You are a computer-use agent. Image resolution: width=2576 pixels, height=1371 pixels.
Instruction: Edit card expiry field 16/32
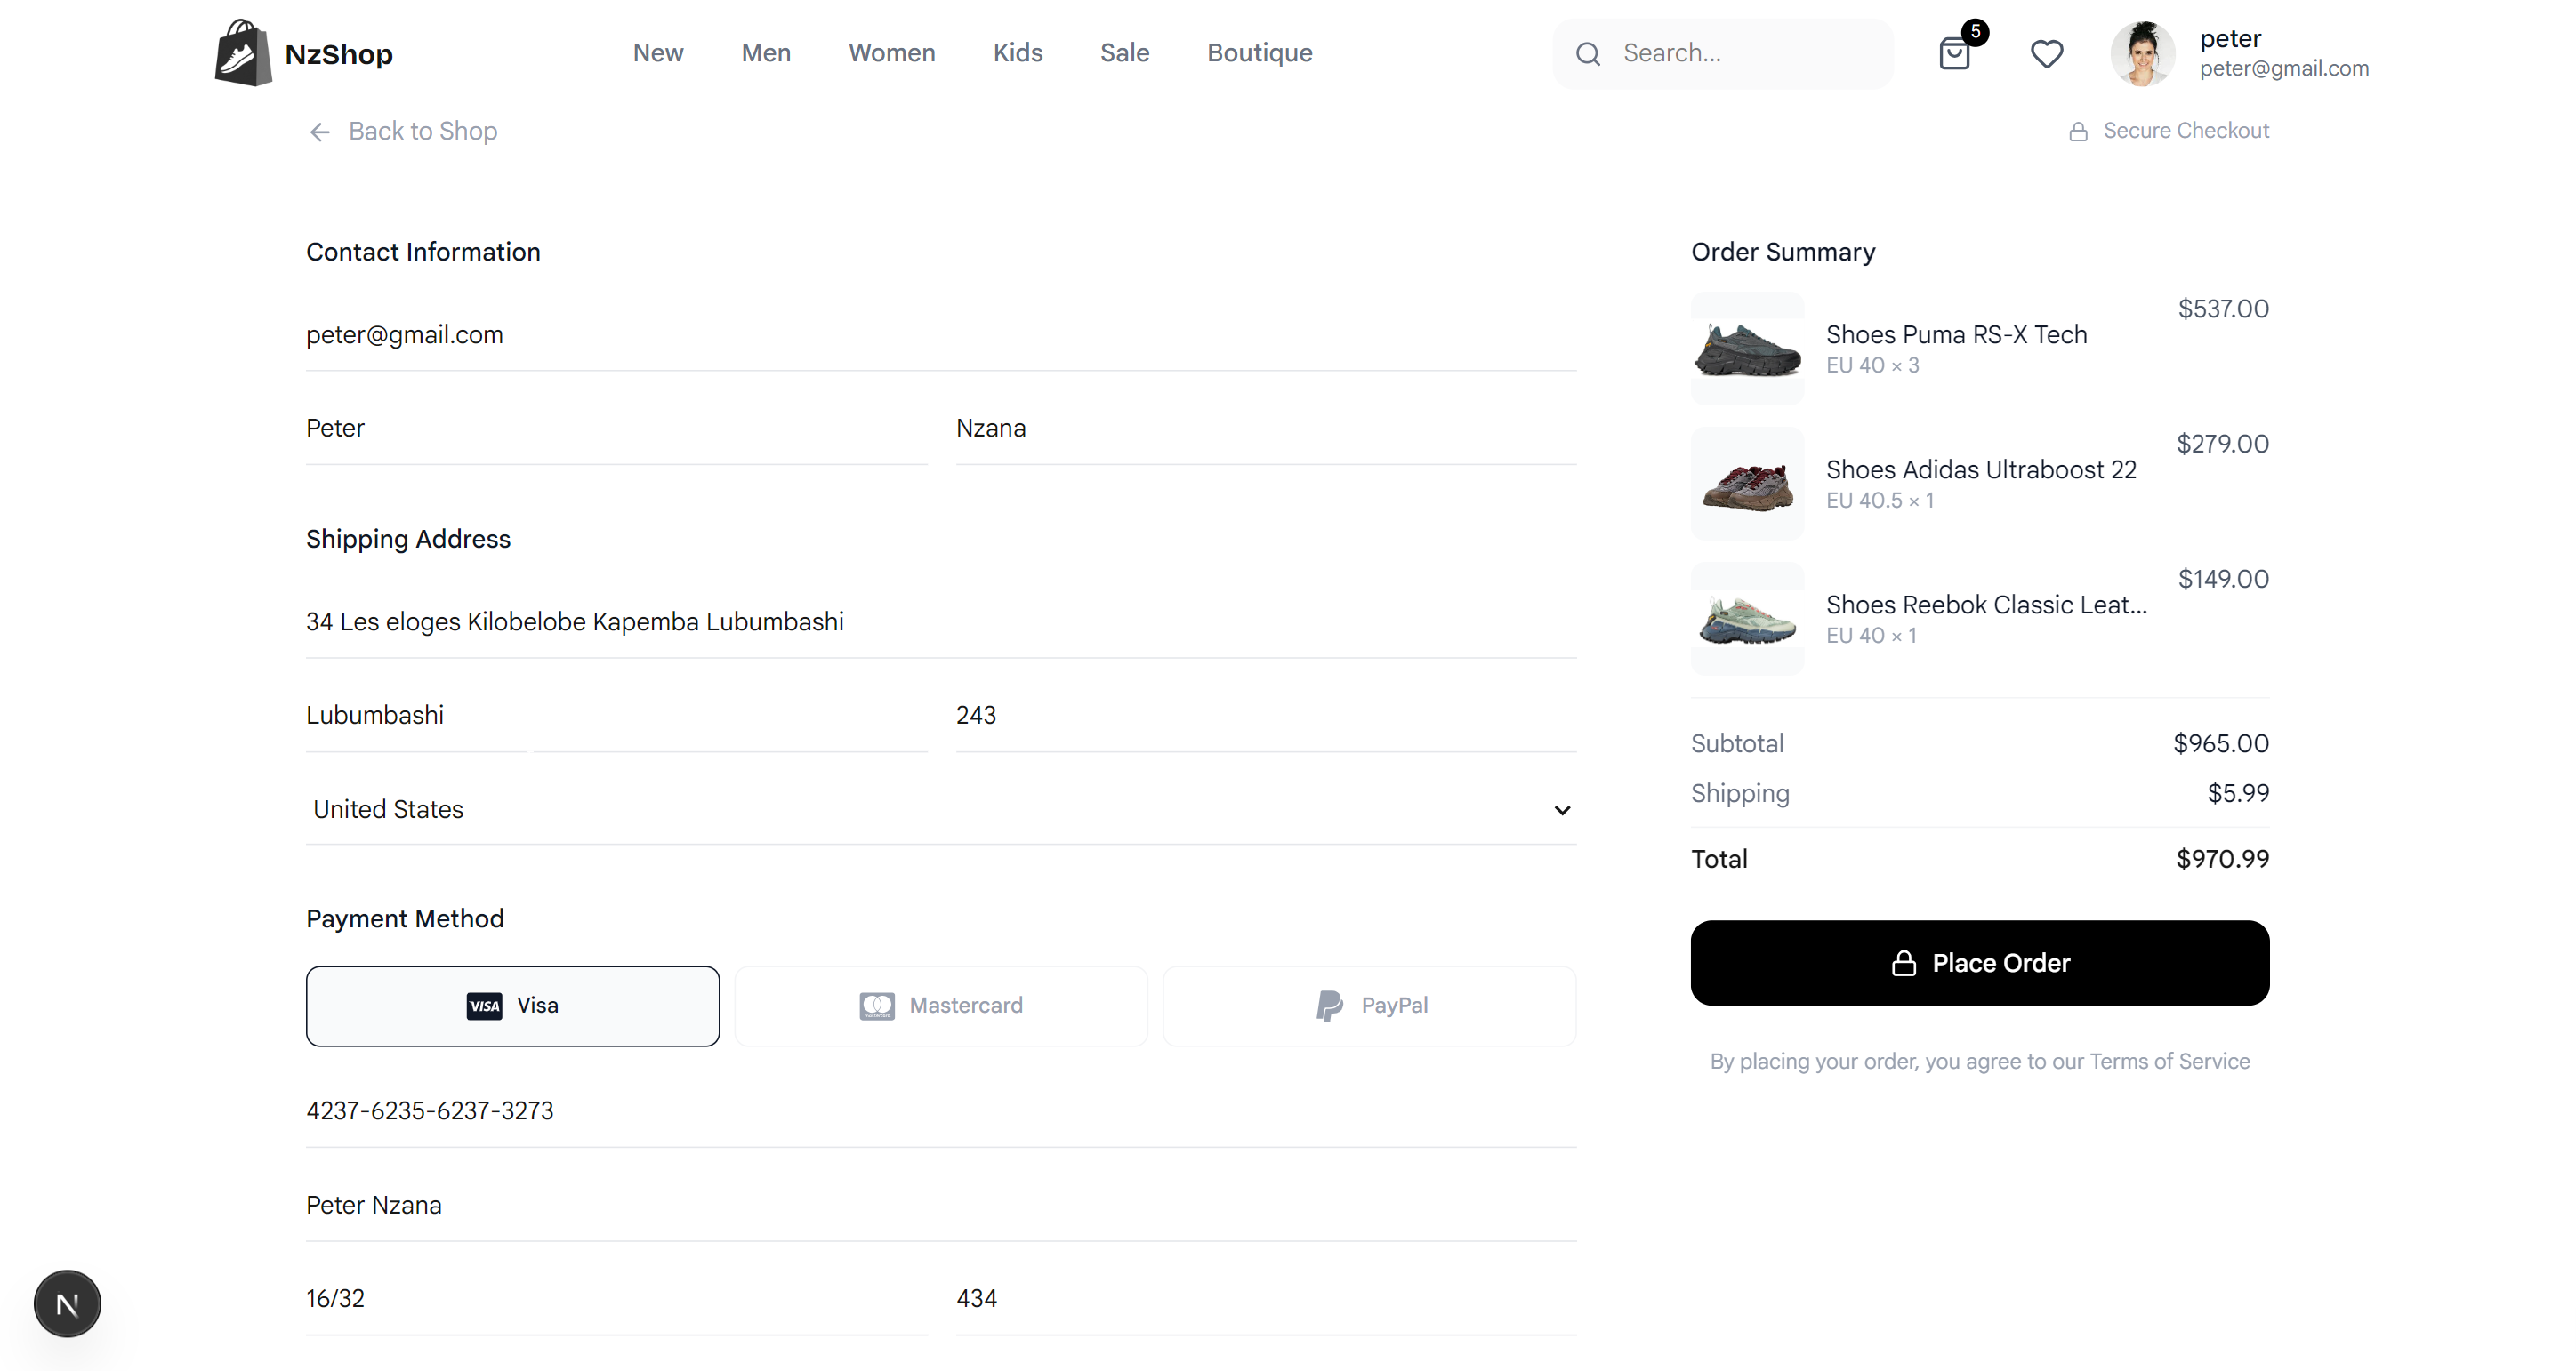[616, 1299]
